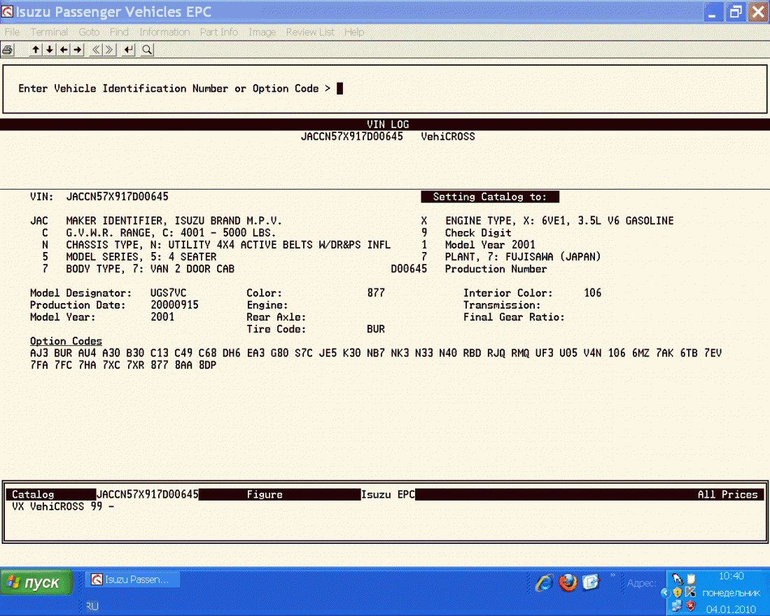Click the 'VX VehiCROSS 99 -' catalog line
The width and height of the screenshot is (770, 616).
pos(63,507)
